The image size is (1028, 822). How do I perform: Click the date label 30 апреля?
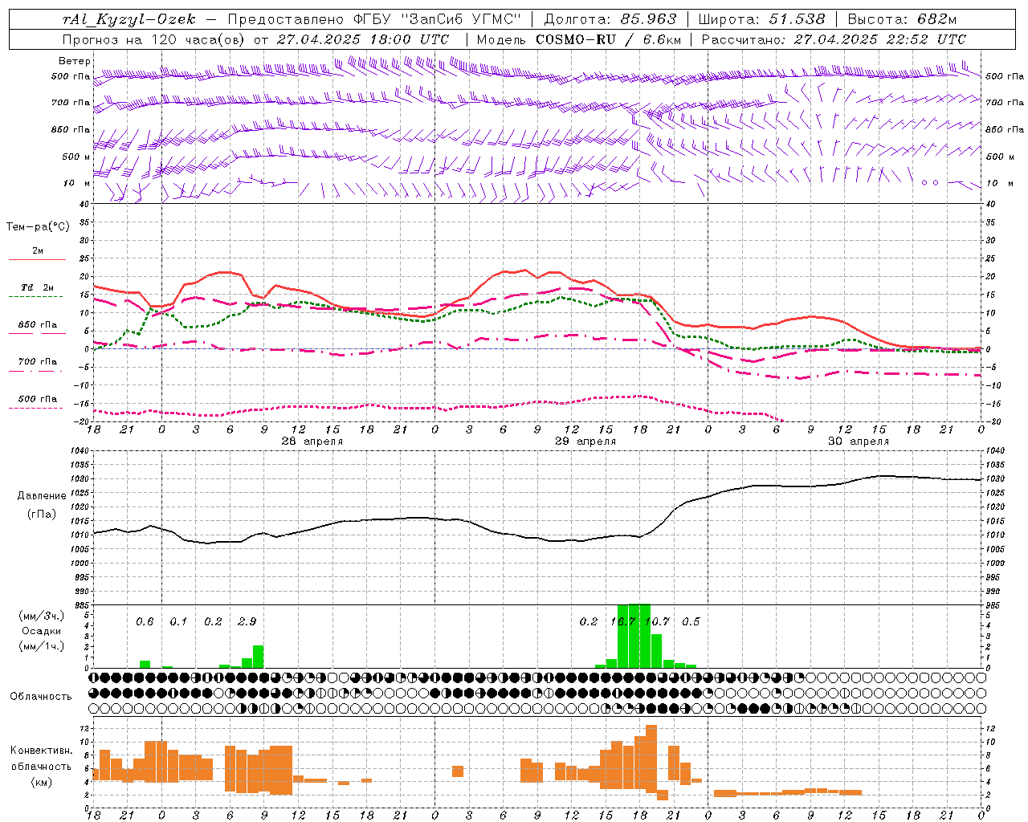click(x=859, y=442)
